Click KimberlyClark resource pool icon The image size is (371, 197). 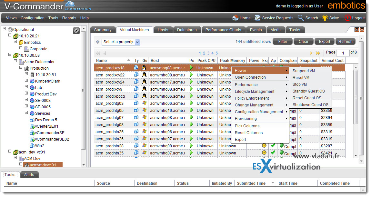(32, 81)
